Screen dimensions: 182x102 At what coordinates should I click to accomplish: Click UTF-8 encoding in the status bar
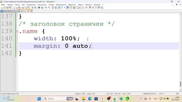161,93
